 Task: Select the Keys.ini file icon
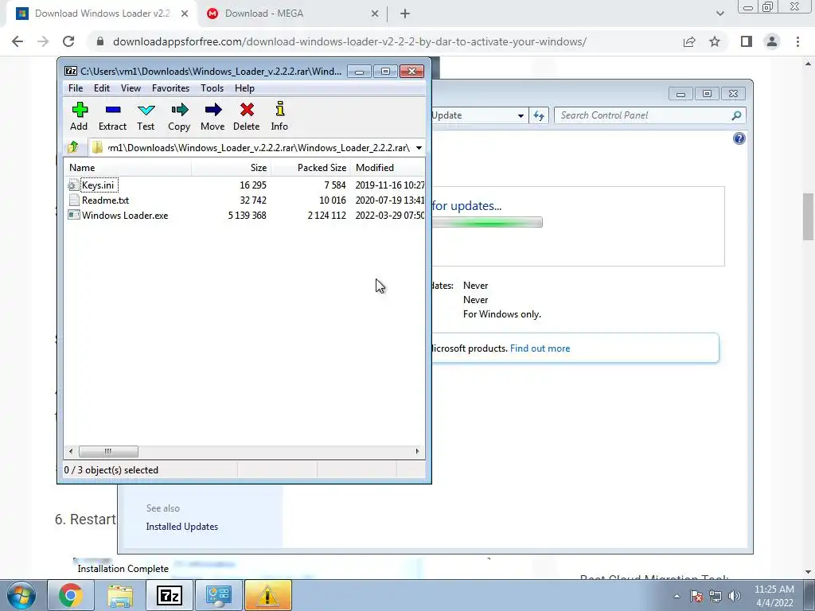74,185
